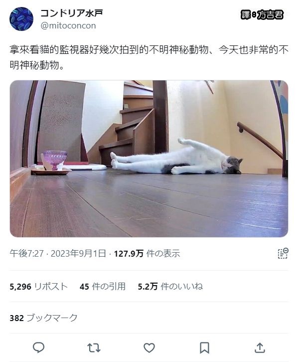Open the cat photo in full view
Image resolution: width=298 pixels, height=362 pixels.
[x=149, y=159]
